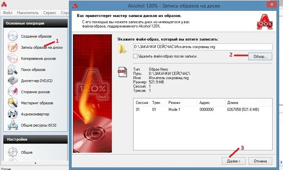Image resolution: width=283 pixels, height=170 pixels.
Task: Click the 0267058 (521.6 MB) length cell
Action: 243,110
